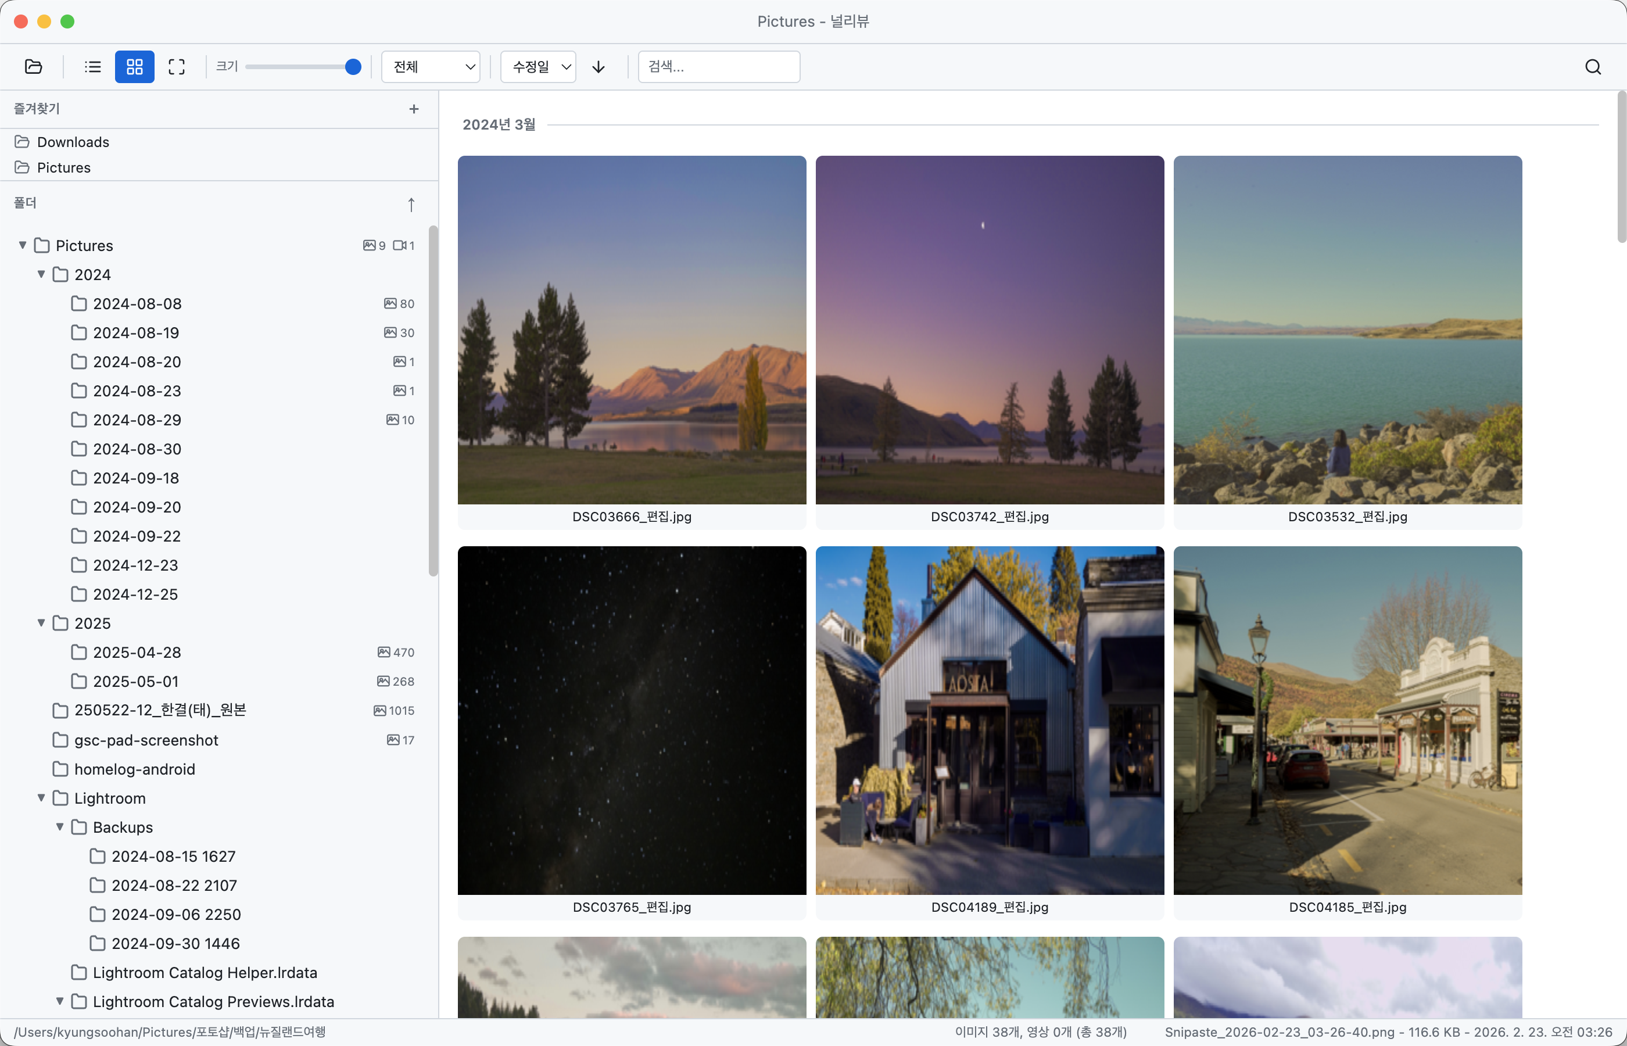This screenshot has height=1046, width=1627.
Task: Click the search magnifier icon
Action: (x=1592, y=67)
